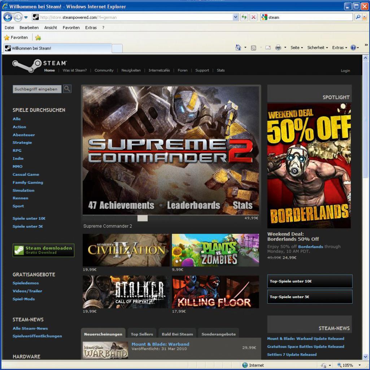Open the Bearbeiten menu
The image size is (370, 370).
tap(29, 28)
